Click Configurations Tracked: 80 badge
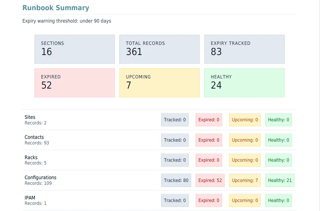The height and width of the screenshot is (211, 320). (x=176, y=180)
